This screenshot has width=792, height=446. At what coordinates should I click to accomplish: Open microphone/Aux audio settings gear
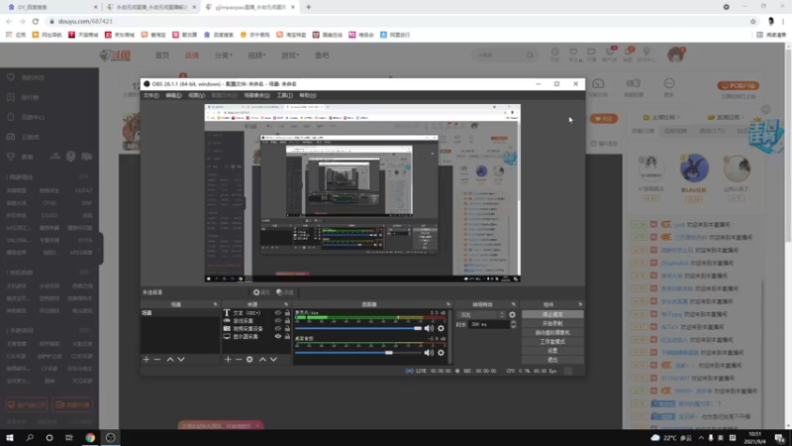(441, 329)
